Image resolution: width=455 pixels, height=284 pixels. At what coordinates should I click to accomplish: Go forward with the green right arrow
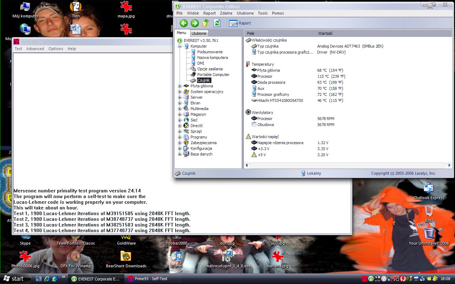[194, 23]
